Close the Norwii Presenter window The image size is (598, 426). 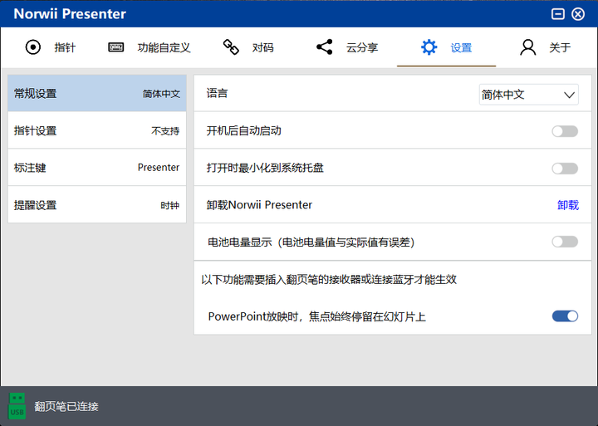pos(578,14)
